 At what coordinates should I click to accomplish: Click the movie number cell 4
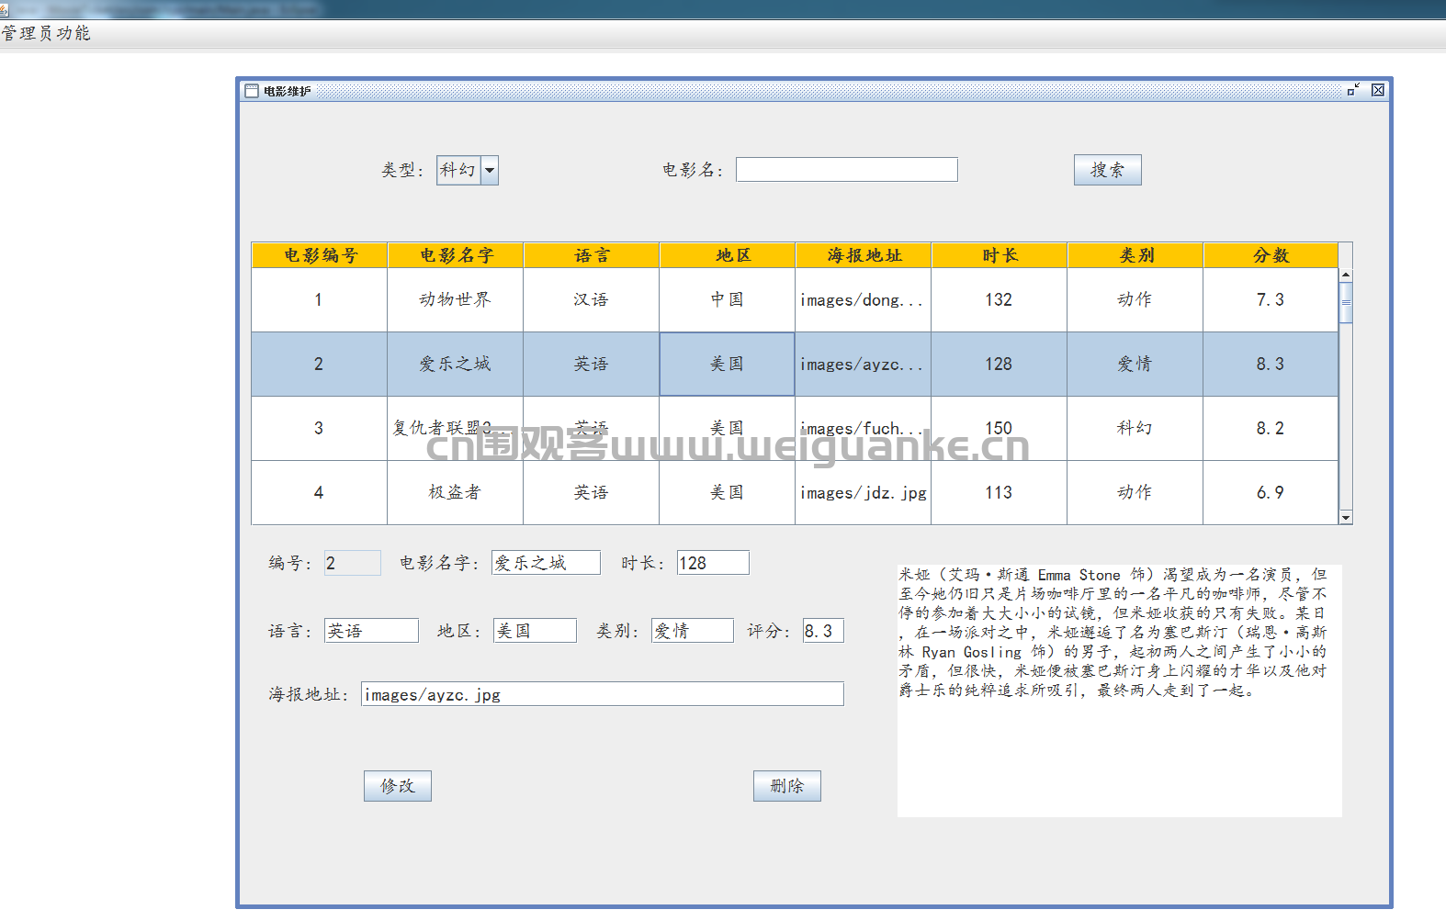tap(320, 493)
